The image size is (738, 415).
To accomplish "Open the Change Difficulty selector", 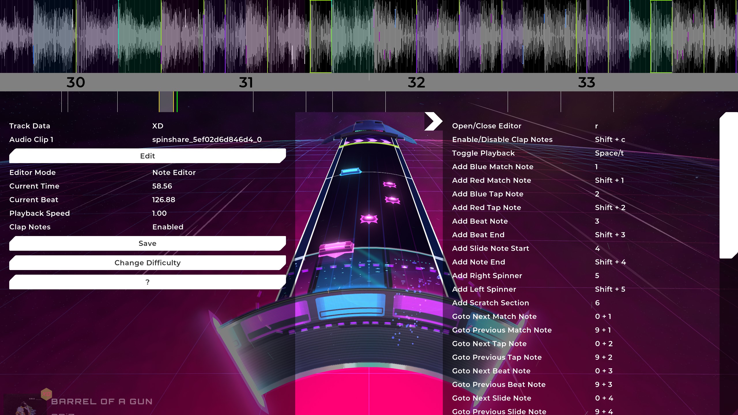I will tap(147, 263).
